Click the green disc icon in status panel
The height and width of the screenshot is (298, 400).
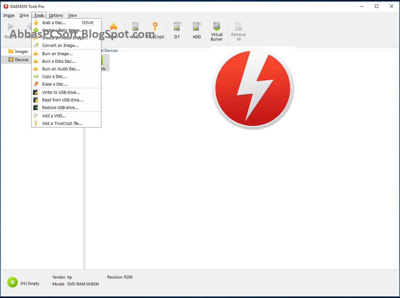tap(12, 282)
